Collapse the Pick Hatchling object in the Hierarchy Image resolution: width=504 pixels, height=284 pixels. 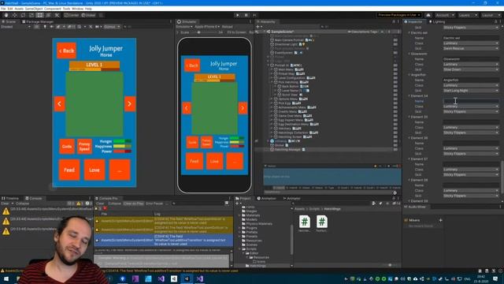click(x=272, y=82)
